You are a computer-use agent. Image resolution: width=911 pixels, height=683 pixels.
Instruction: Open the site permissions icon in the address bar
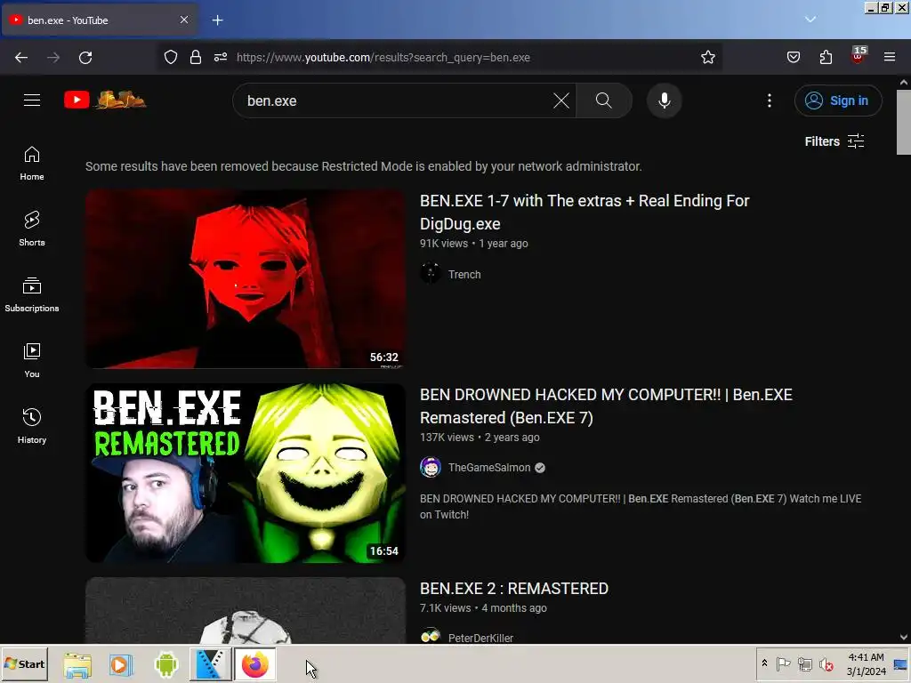pyautogui.click(x=221, y=57)
